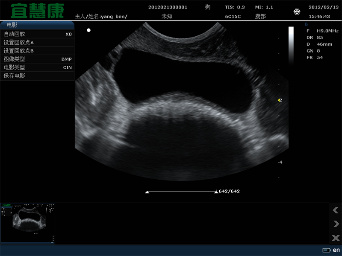Screen dimensions: 342x256
Task: Click the green 宜慧康 logo
Action: point(38,11)
